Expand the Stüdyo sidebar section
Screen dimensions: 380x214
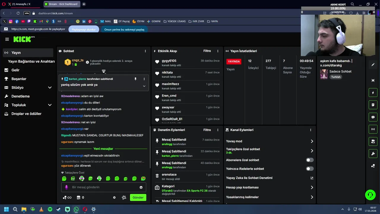pyautogui.click(x=50, y=88)
